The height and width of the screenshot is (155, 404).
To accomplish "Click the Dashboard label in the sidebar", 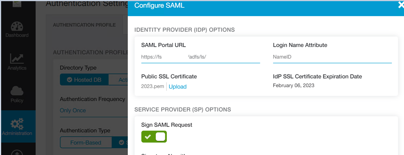I will pyautogui.click(x=17, y=35).
